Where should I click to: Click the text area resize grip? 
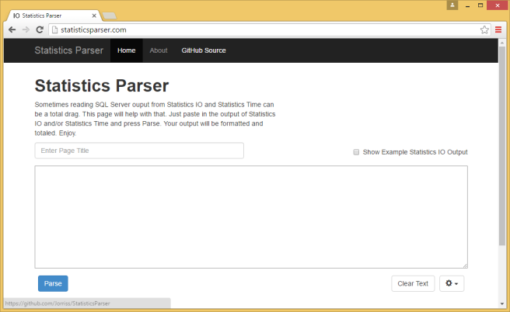click(x=465, y=265)
